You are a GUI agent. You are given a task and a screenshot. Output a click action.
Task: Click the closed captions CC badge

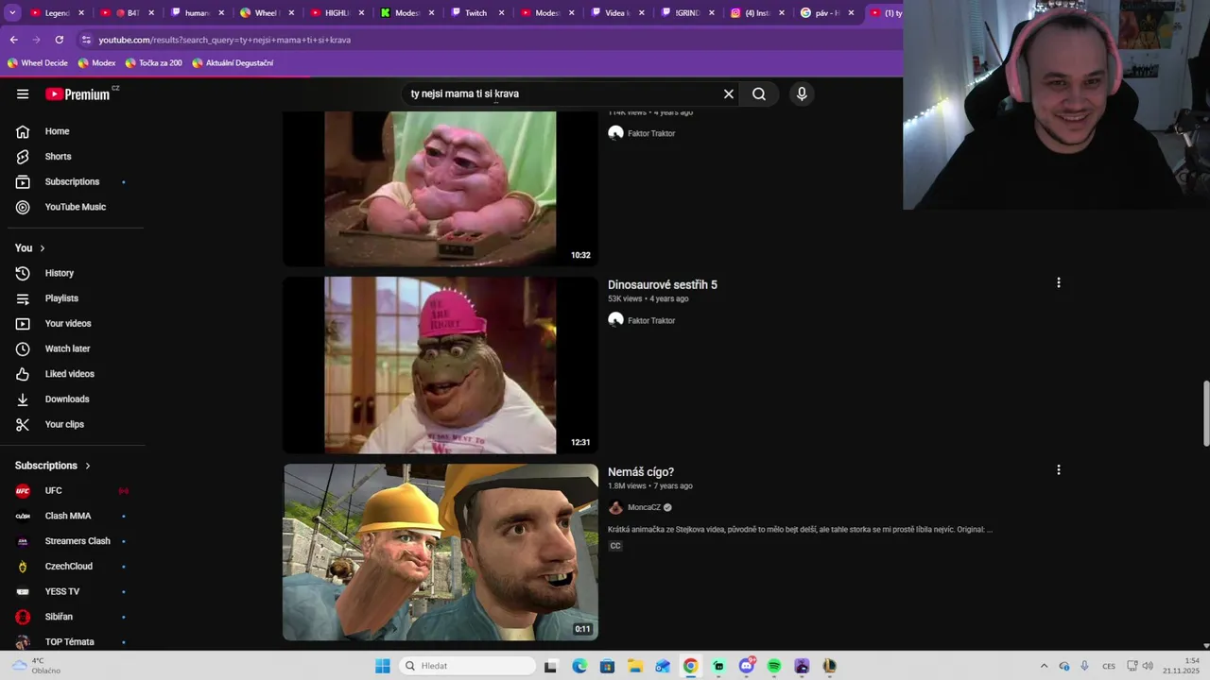pos(615,546)
